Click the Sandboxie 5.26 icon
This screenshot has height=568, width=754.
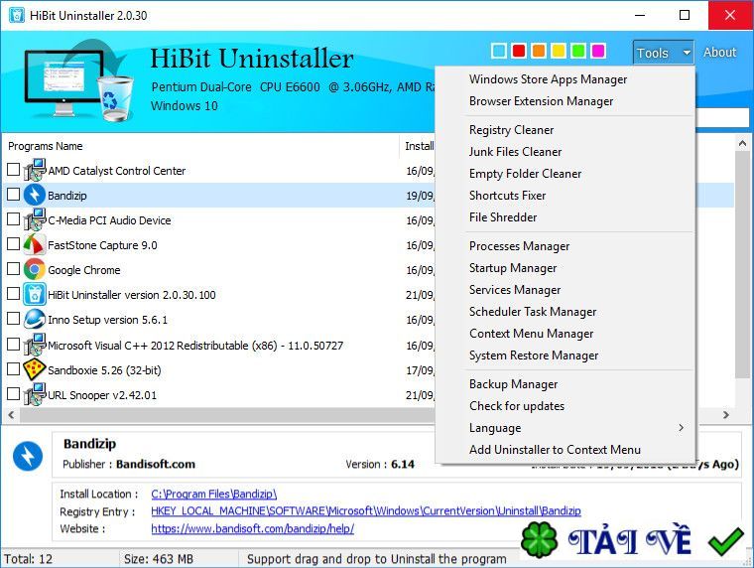tap(35, 369)
